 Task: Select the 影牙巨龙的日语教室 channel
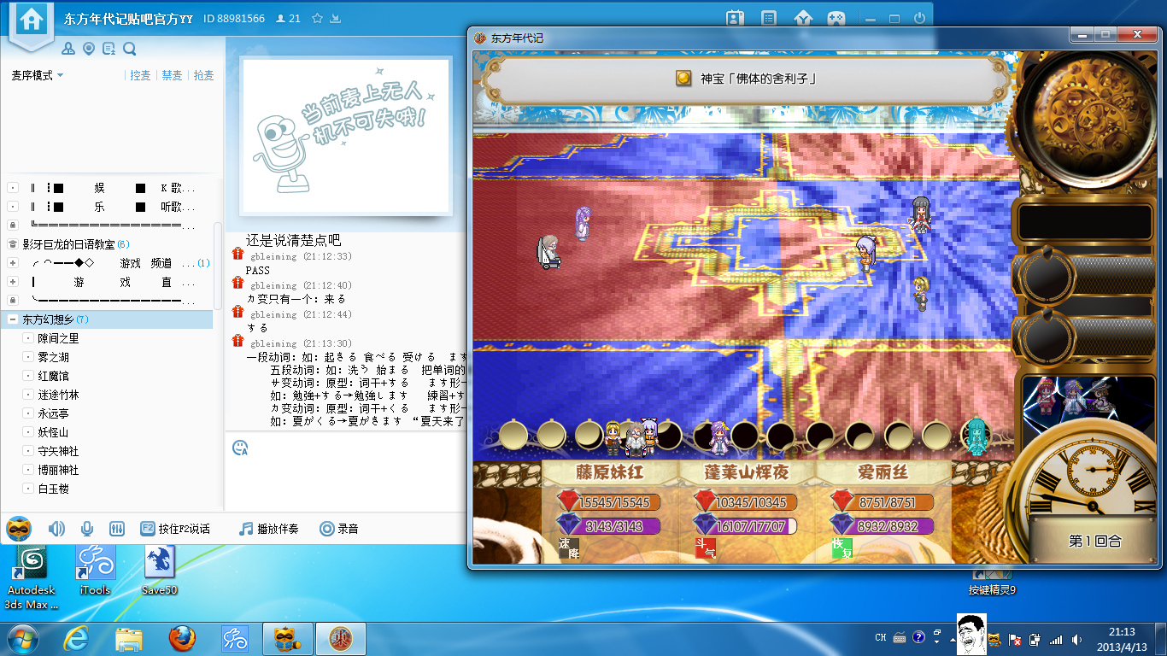pos(69,244)
